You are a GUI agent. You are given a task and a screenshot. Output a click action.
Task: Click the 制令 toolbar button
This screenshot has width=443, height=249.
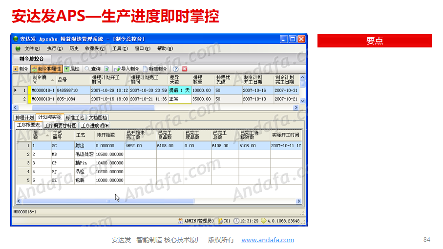point(21,69)
